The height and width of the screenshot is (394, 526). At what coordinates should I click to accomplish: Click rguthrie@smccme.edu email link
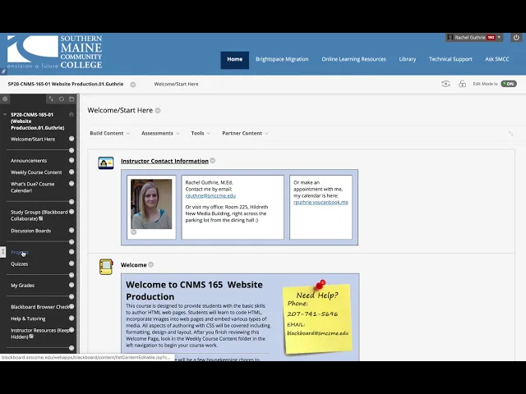[x=210, y=196]
